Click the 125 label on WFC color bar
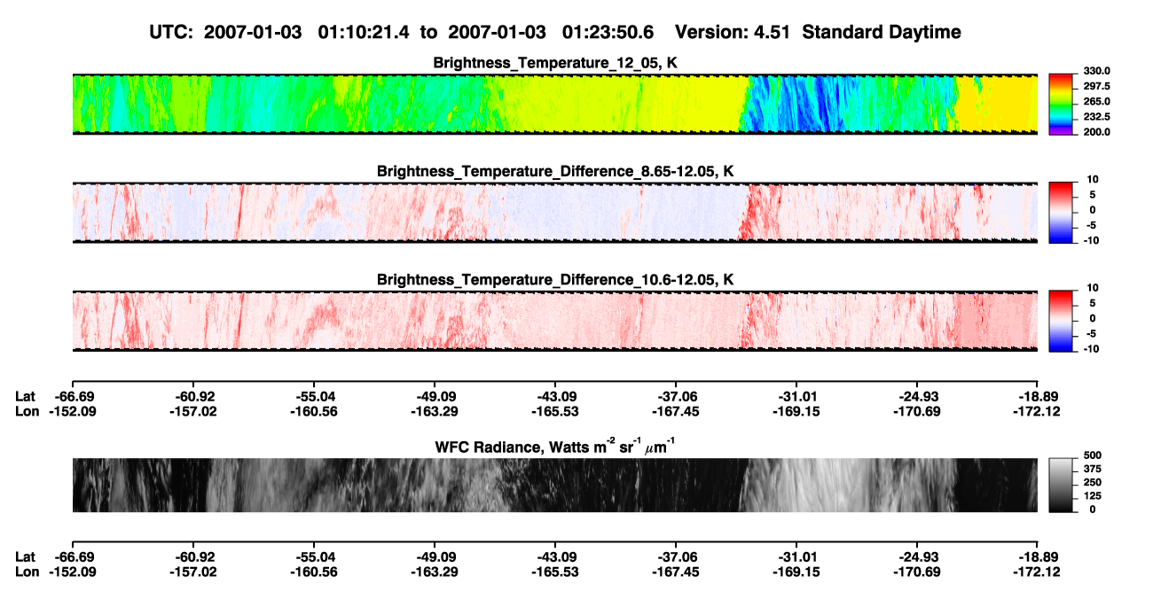This screenshot has width=1153, height=591. 1091,495
